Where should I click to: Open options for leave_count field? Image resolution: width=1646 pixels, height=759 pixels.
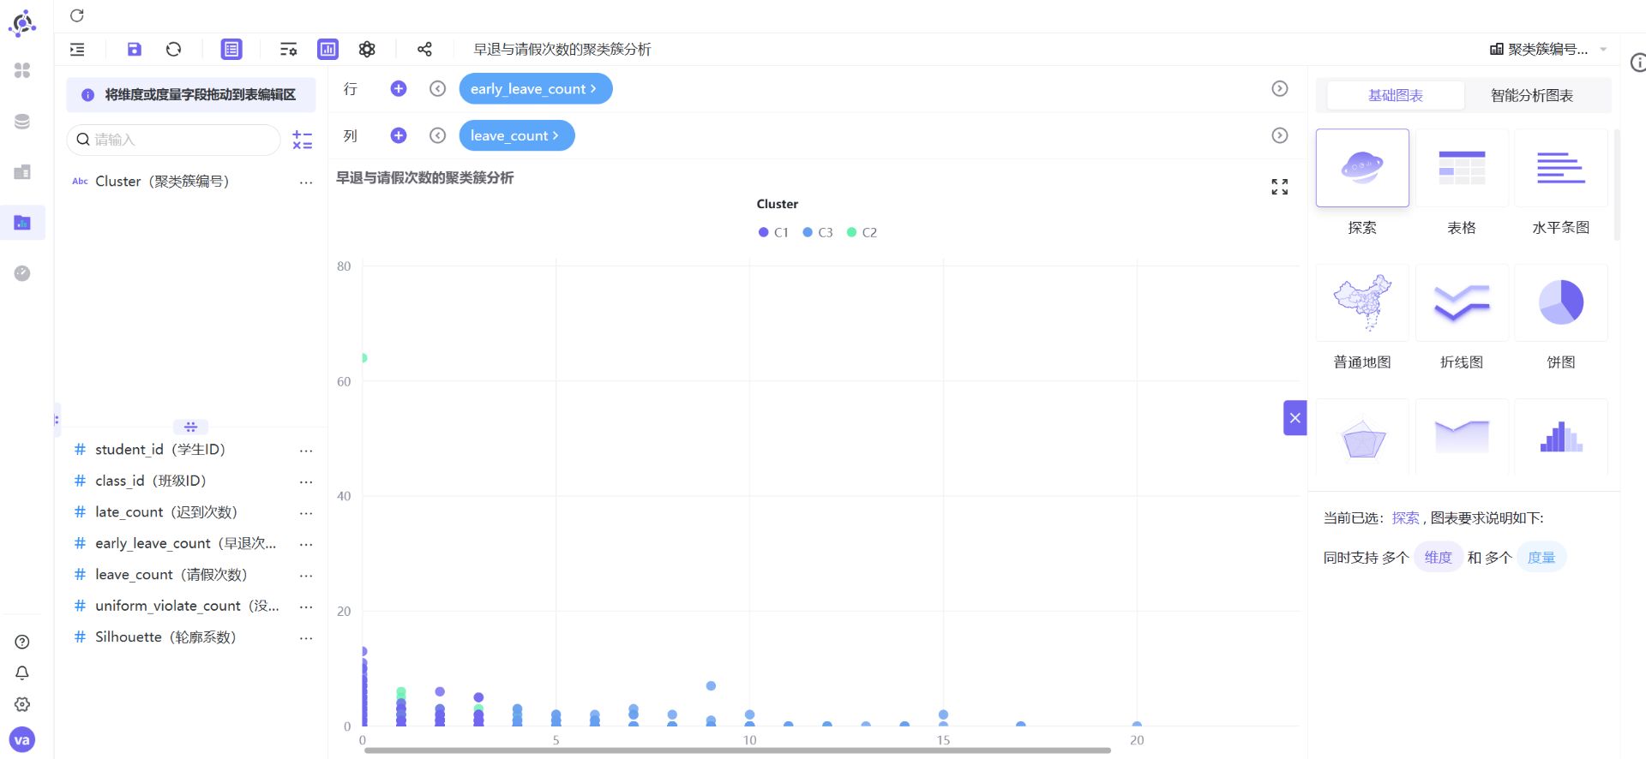click(x=306, y=576)
